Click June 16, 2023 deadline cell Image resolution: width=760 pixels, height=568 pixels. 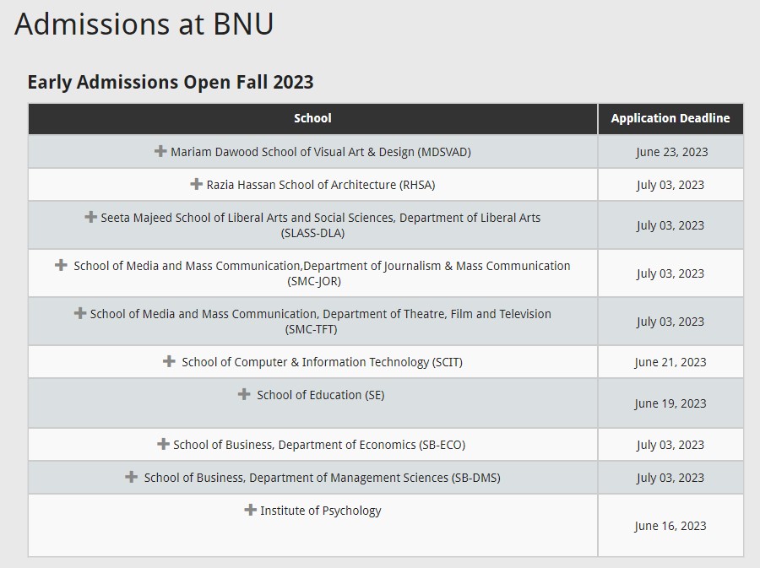670,526
